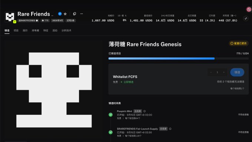This screenshot has width=252, height=142.
Task: Click the 33 (4.3%) listed stat
Action: 207,20
